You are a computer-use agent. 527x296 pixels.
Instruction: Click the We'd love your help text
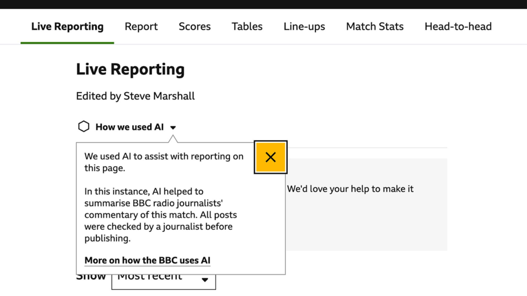point(350,189)
